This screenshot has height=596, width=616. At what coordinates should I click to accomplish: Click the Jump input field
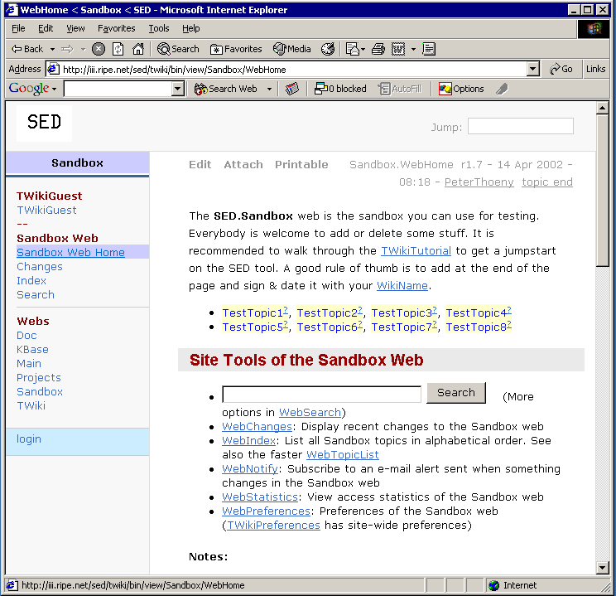[x=520, y=127]
